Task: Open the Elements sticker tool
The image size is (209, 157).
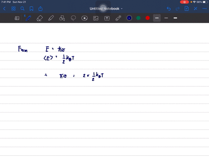Action: [x=84, y=18]
